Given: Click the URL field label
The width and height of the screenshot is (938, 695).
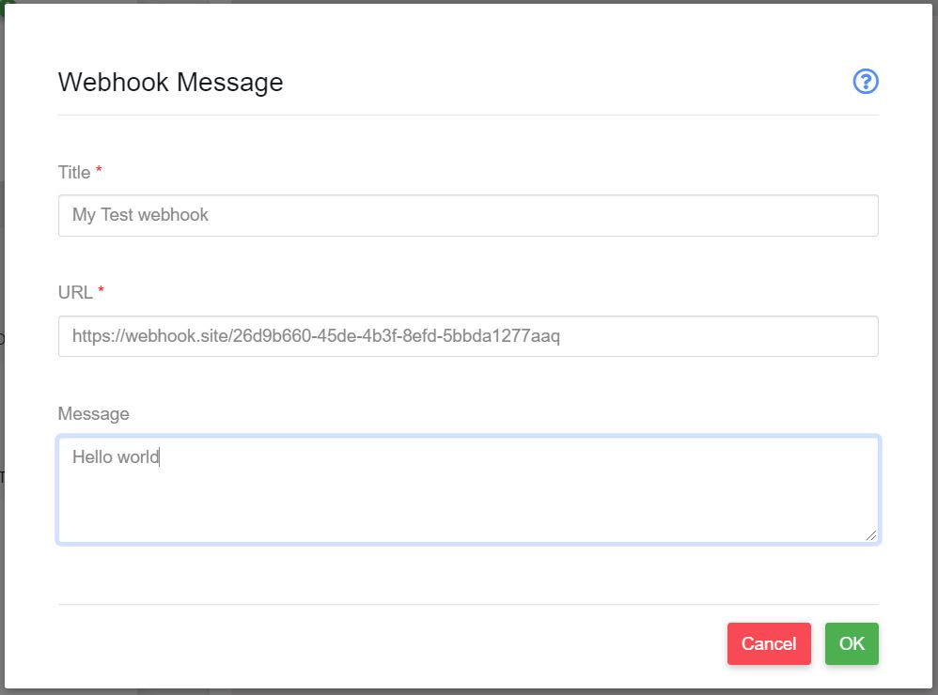Looking at the screenshot, I should (x=75, y=292).
